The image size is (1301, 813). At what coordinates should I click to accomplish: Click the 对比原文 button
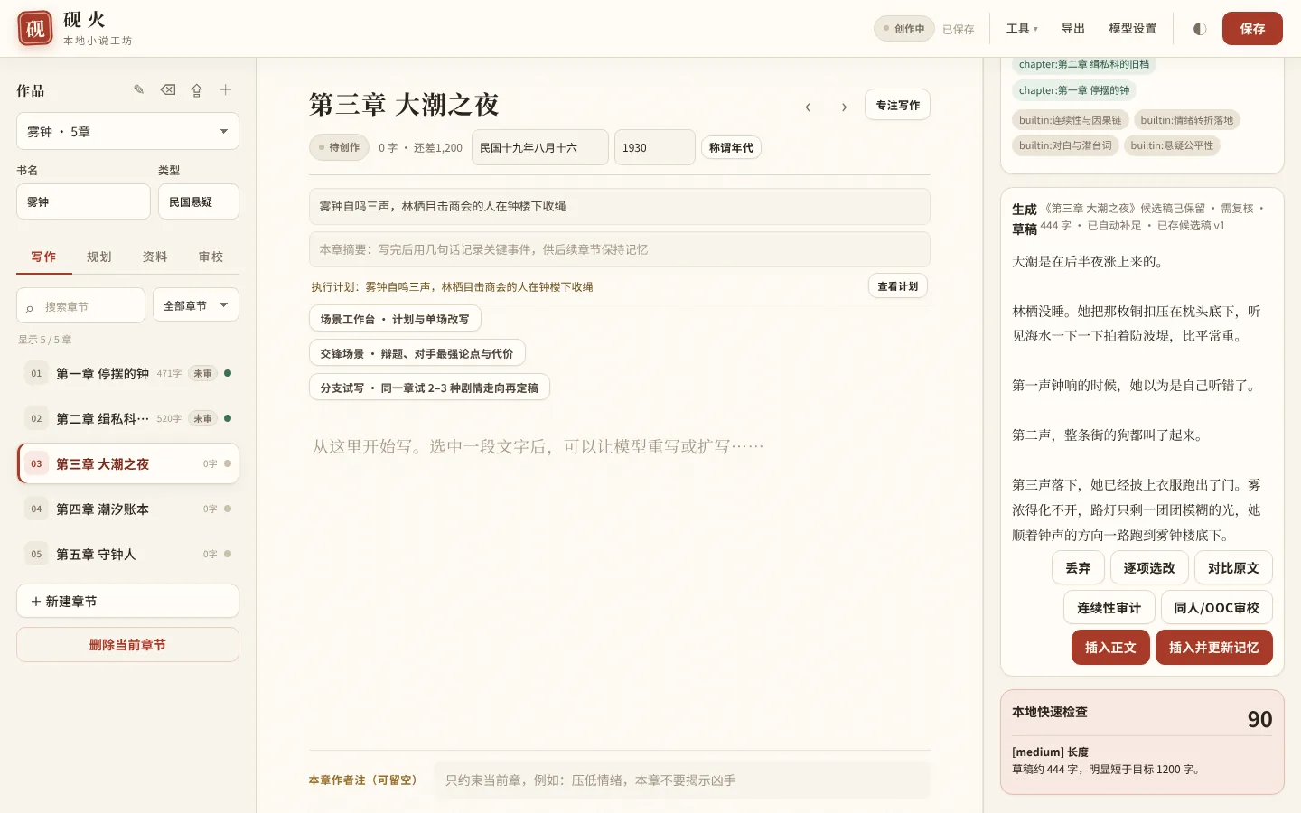coord(1233,568)
